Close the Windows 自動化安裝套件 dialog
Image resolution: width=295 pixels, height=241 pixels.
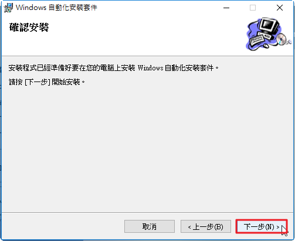[280, 8]
